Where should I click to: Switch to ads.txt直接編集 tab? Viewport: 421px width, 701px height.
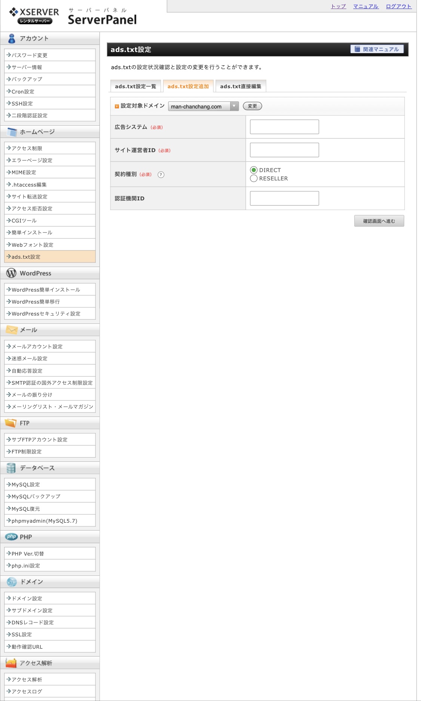coord(241,86)
